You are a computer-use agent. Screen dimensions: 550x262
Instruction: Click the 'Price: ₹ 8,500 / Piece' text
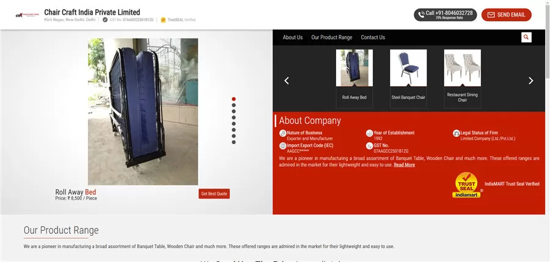(x=76, y=198)
